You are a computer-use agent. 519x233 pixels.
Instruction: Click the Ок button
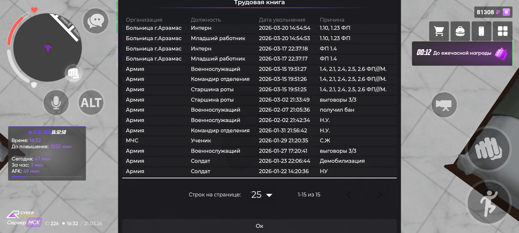259,226
